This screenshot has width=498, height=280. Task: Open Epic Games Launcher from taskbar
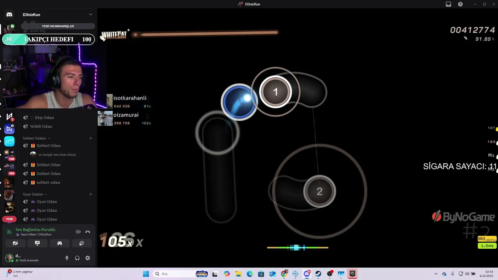(352, 274)
